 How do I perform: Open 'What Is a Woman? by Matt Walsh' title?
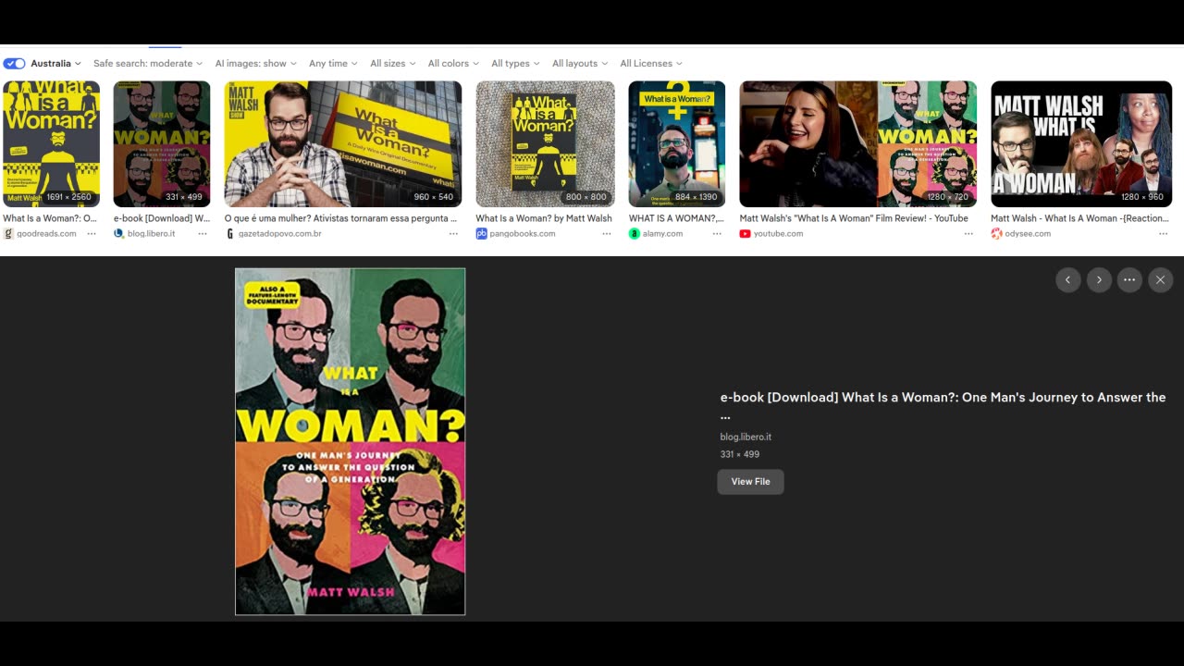(544, 218)
